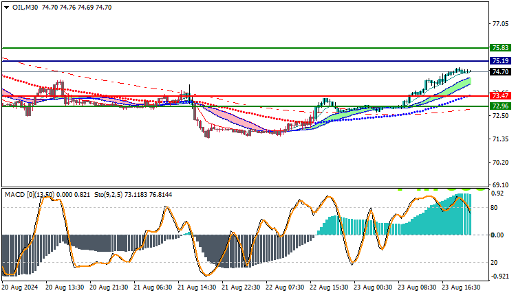Click the 20 Aug 21:30 time label
This screenshot has width=516, height=295.
pos(109,287)
